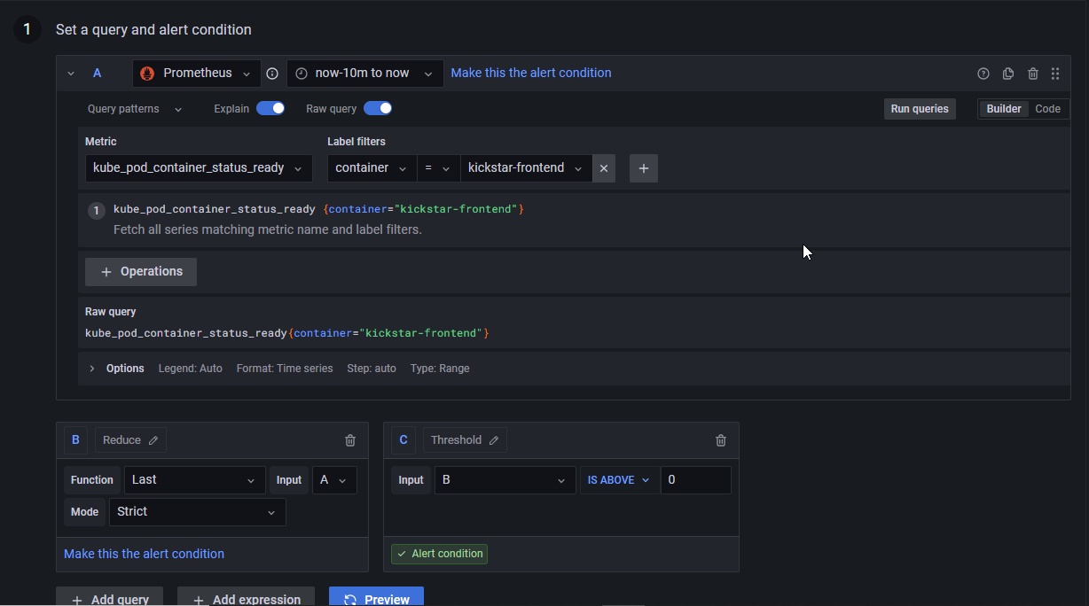Expand the Options section
This screenshot has width=1089, height=606.
click(92, 369)
